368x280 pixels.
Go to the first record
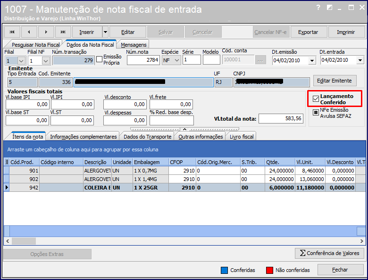tap(12, 32)
